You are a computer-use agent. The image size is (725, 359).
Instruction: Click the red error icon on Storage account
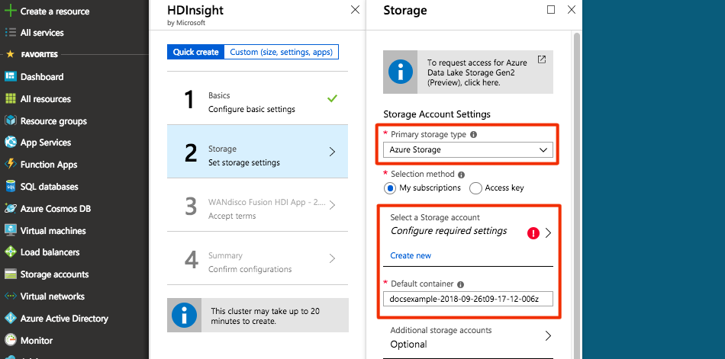click(533, 233)
